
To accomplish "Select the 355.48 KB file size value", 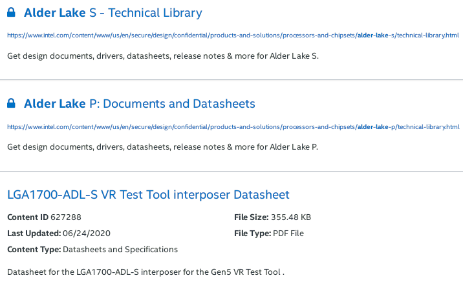I will click(x=293, y=217).
